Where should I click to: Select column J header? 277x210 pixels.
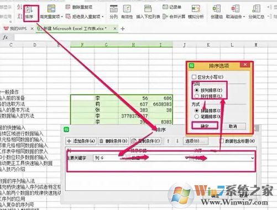(184, 45)
